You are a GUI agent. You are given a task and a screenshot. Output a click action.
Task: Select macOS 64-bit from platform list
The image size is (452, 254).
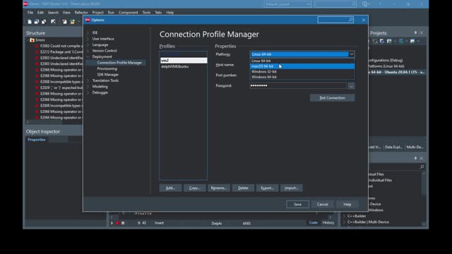(302, 66)
